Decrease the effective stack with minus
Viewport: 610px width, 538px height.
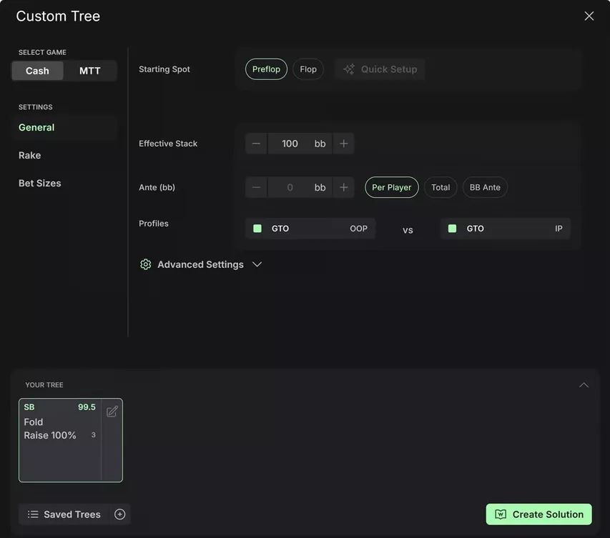(x=256, y=144)
